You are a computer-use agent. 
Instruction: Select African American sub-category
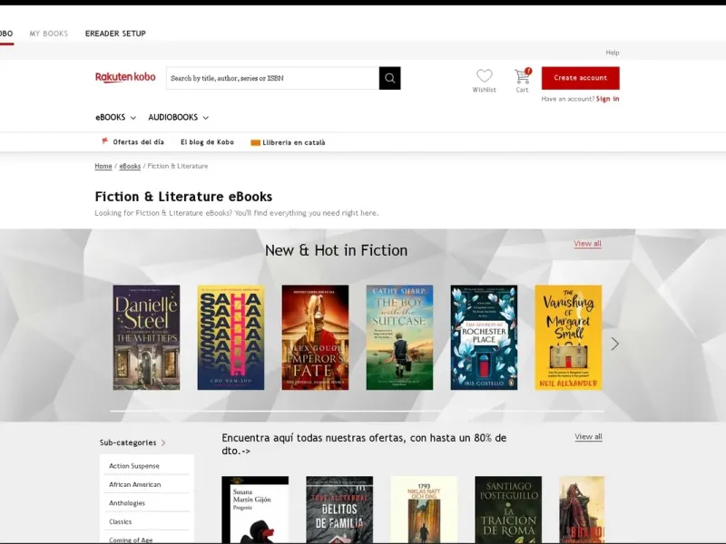pos(134,484)
